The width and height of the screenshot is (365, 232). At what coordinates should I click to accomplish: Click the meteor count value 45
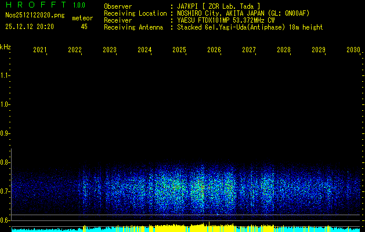(84, 27)
